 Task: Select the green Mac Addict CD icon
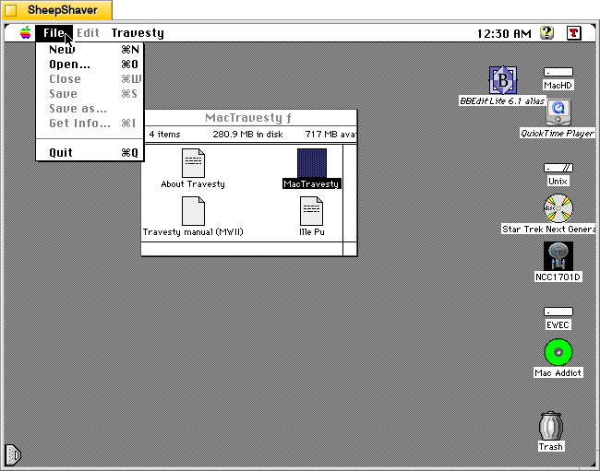[x=558, y=352]
